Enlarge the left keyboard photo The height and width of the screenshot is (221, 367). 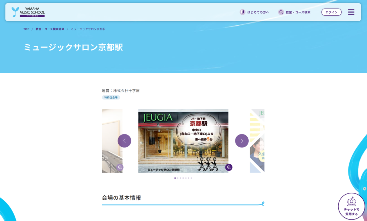[x=120, y=167]
